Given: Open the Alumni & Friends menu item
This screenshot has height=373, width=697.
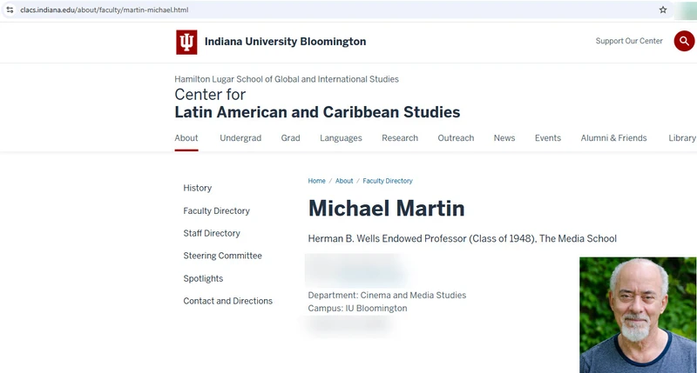Looking at the screenshot, I should (x=613, y=138).
